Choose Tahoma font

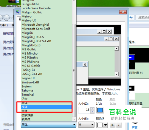(x=46, y=91)
